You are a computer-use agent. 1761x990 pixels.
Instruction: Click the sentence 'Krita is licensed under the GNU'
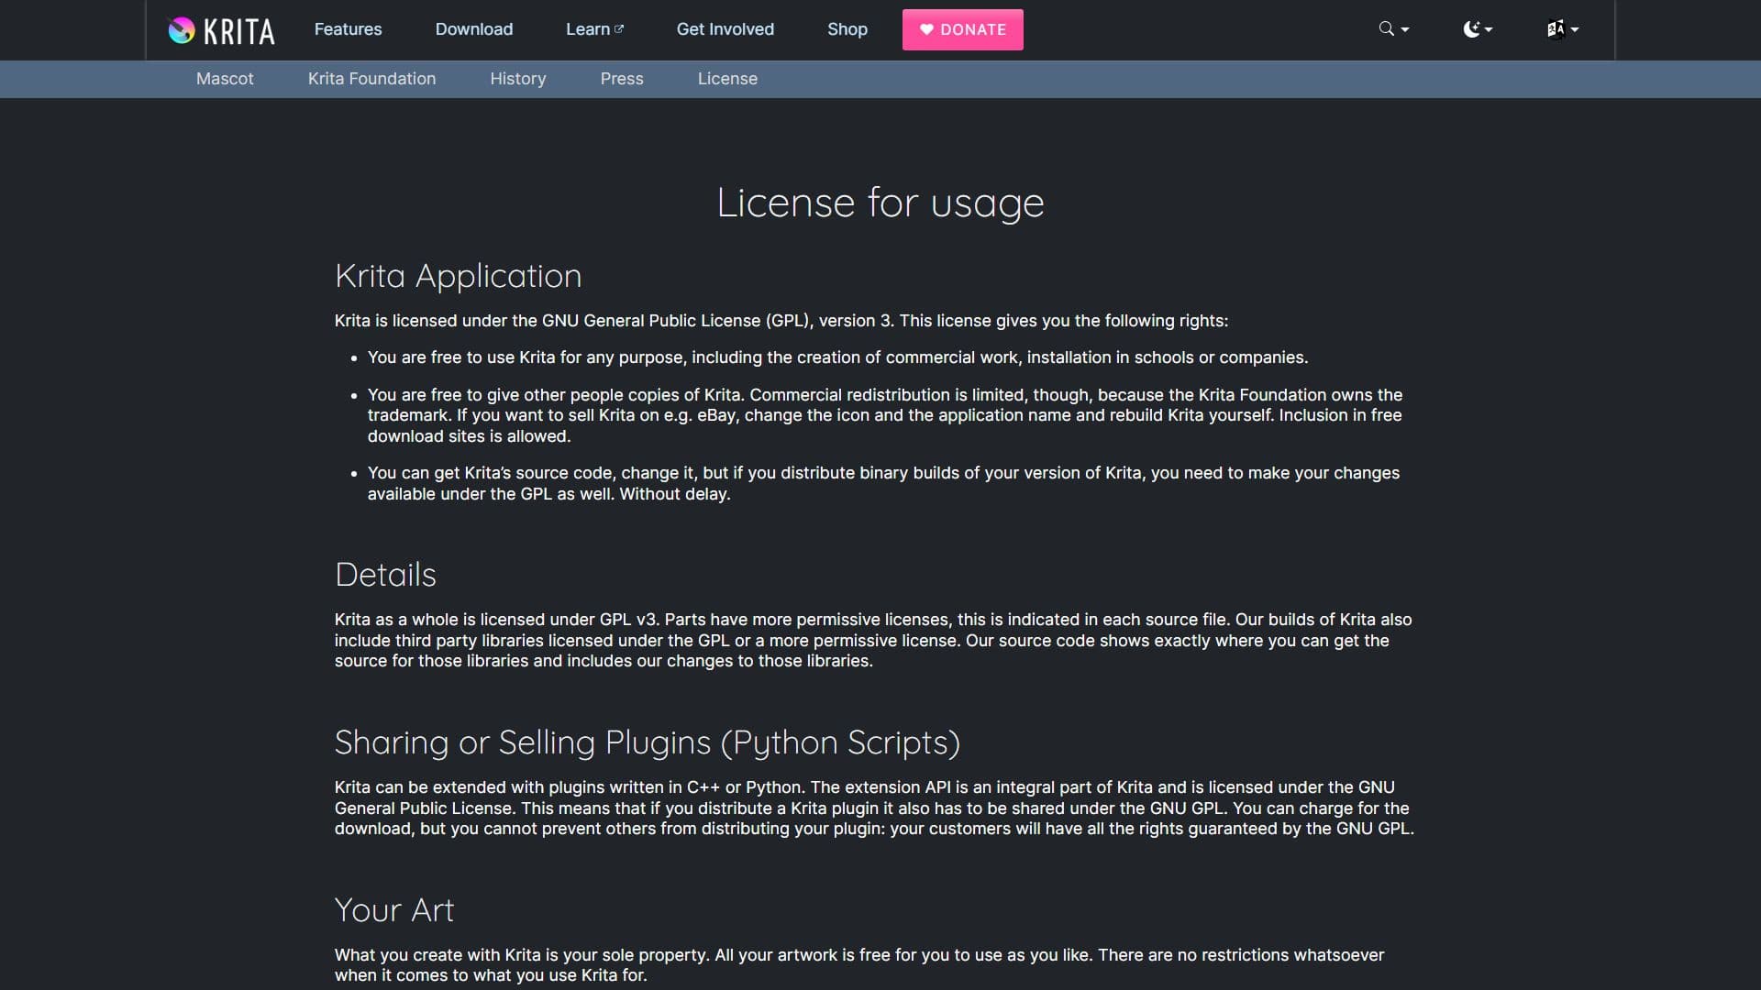pos(781,321)
